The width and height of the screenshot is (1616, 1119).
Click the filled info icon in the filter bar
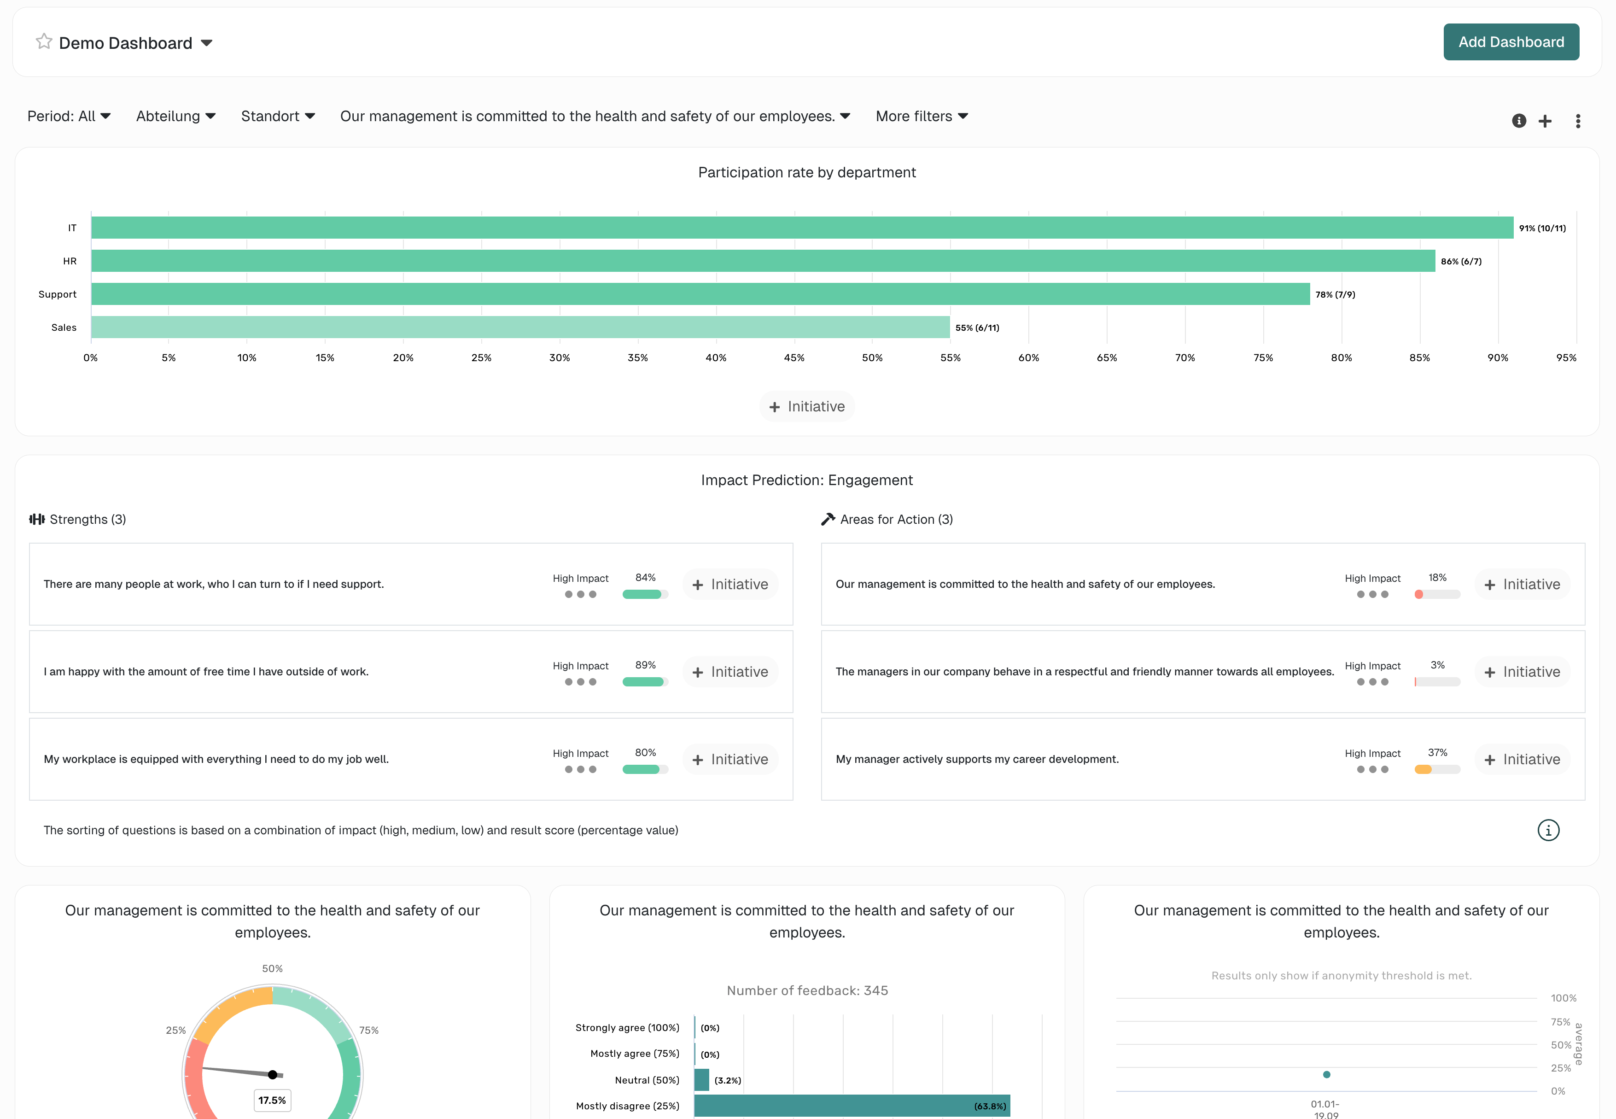(x=1518, y=121)
